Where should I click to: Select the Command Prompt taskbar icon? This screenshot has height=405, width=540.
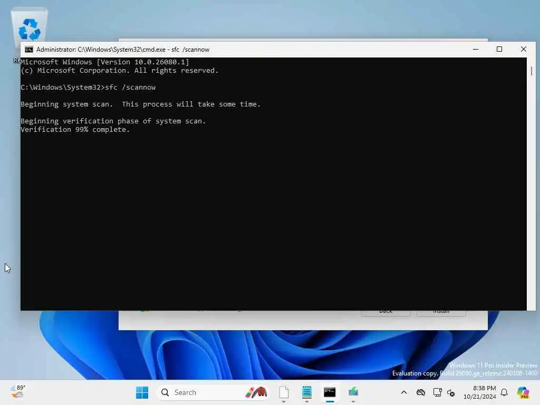point(330,392)
